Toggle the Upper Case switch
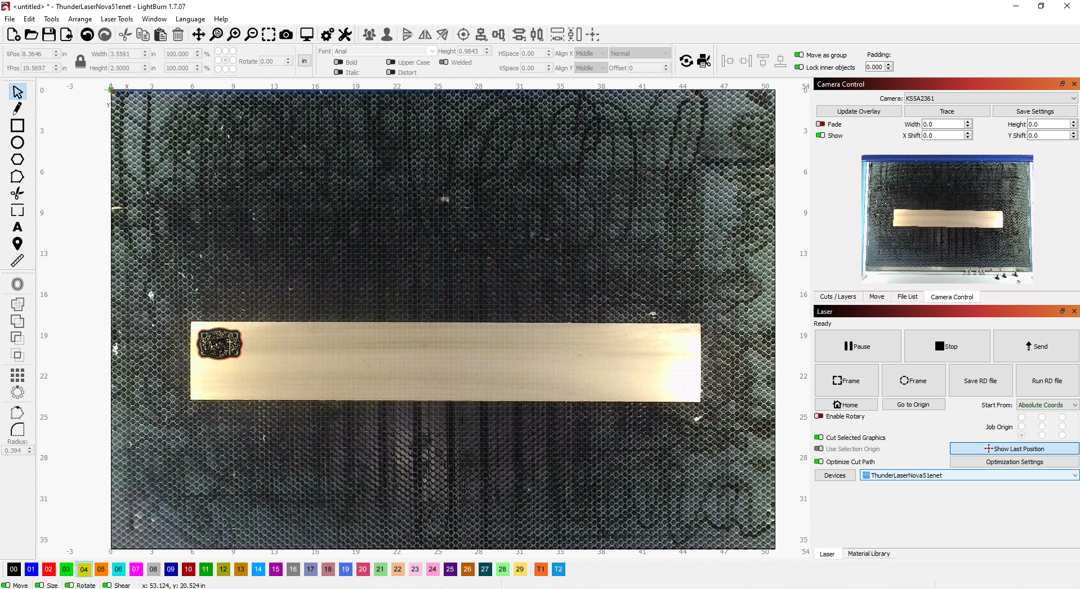 tap(391, 62)
